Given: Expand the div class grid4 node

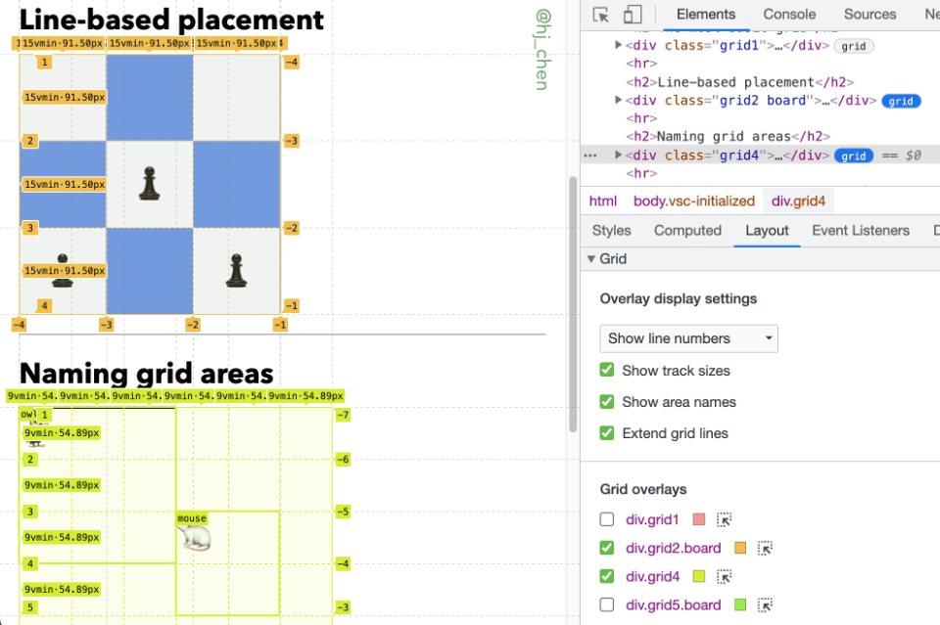Looking at the screenshot, I should click(x=618, y=156).
